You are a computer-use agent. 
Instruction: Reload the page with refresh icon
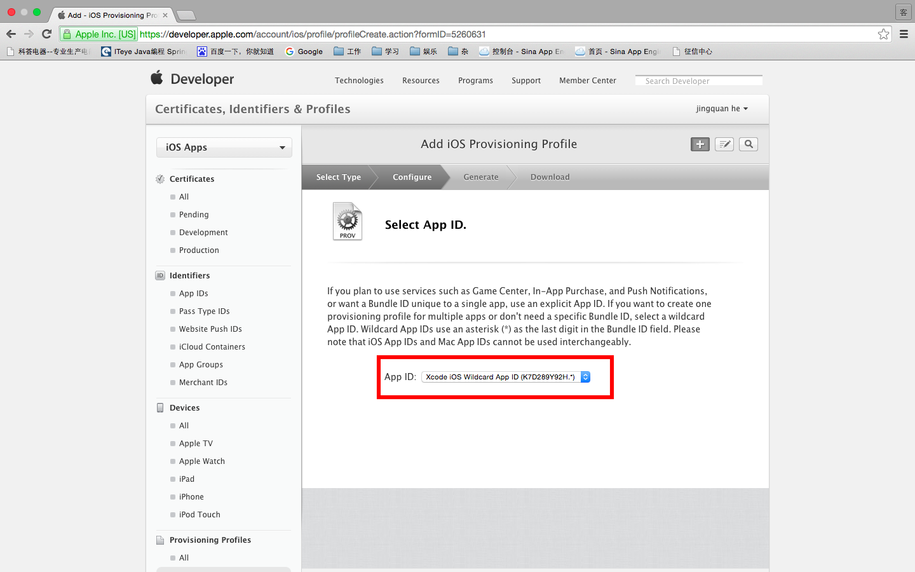point(46,34)
